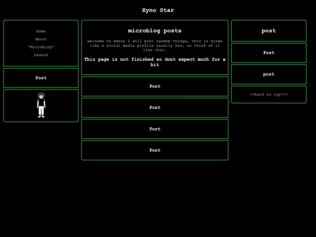This screenshot has width=316, height=237.
Task: Click the 'This page is not finished' notice
Action: (154, 62)
